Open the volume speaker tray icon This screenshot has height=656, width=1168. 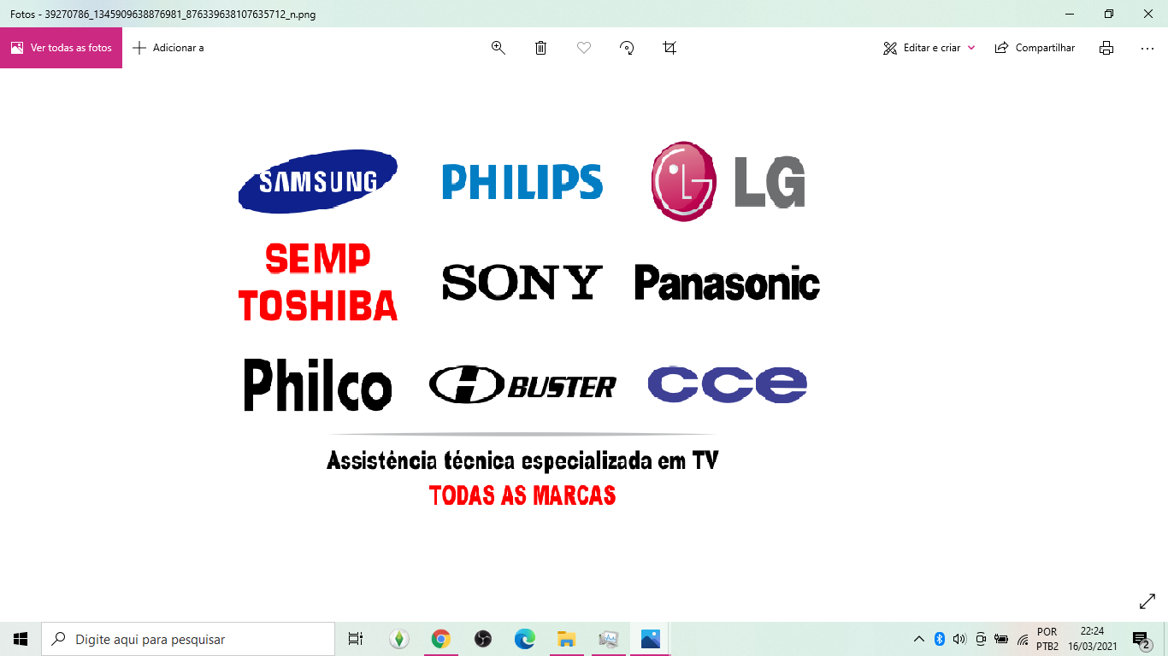tap(959, 639)
